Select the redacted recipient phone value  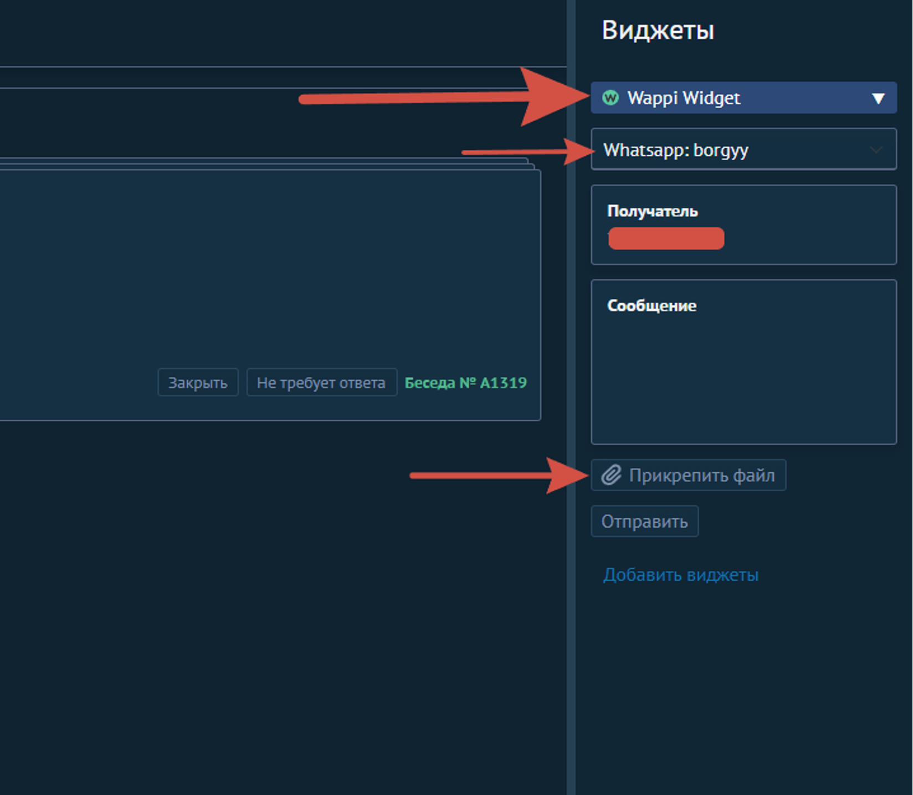(666, 238)
